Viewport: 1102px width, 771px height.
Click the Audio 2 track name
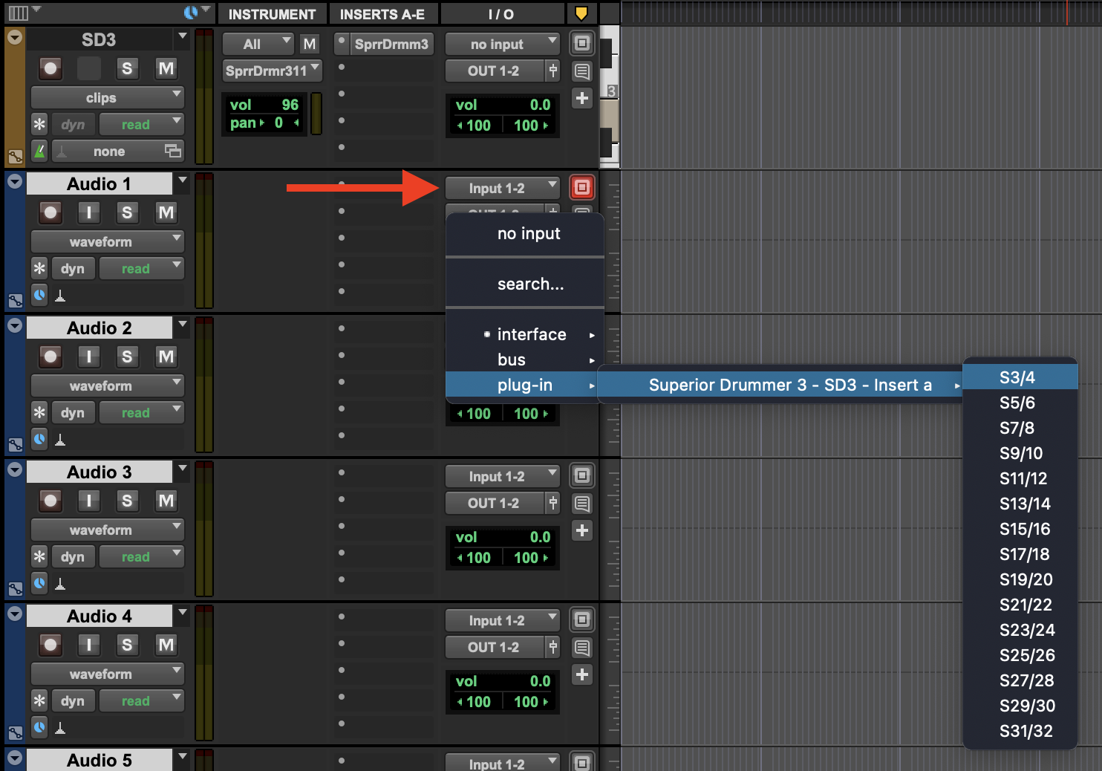click(x=99, y=328)
